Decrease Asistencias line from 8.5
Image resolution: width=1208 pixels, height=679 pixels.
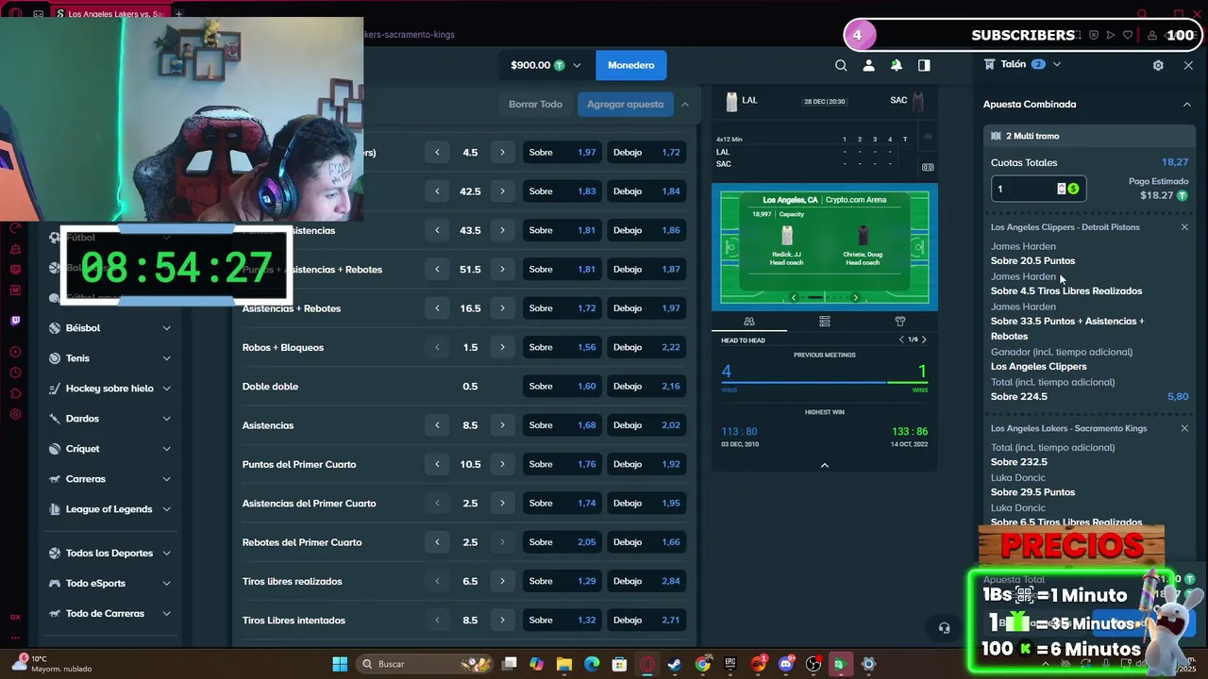437,425
